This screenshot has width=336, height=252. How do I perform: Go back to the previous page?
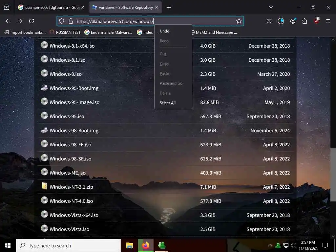click(8, 21)
